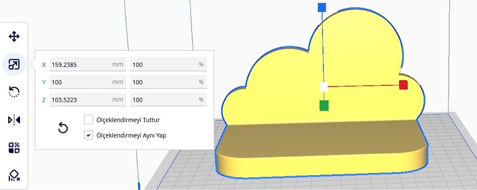477x190 pixels.
Task: Click the blue Z-axis scale handle
Action: coord(322,7)
